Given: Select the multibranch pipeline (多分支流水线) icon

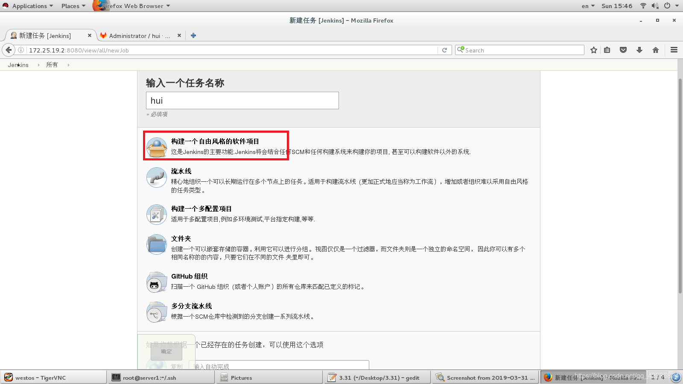Looking at the screenshot, I should (x=157, y=312).
